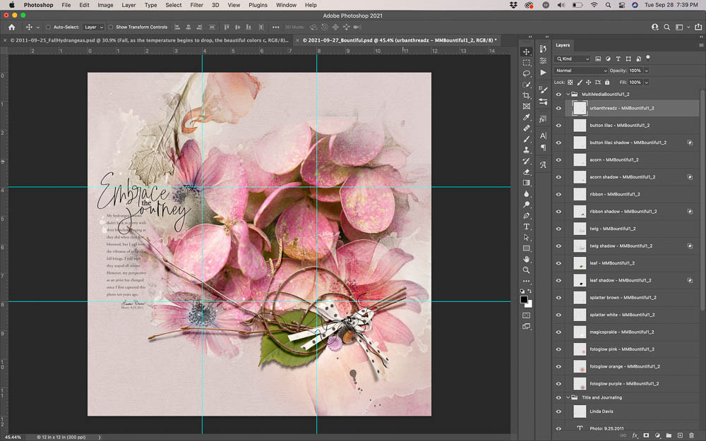Viewport: 706px width, 441px height.
Task: Open the Glyphs panel icon
Action: click(x=543, y=164)
